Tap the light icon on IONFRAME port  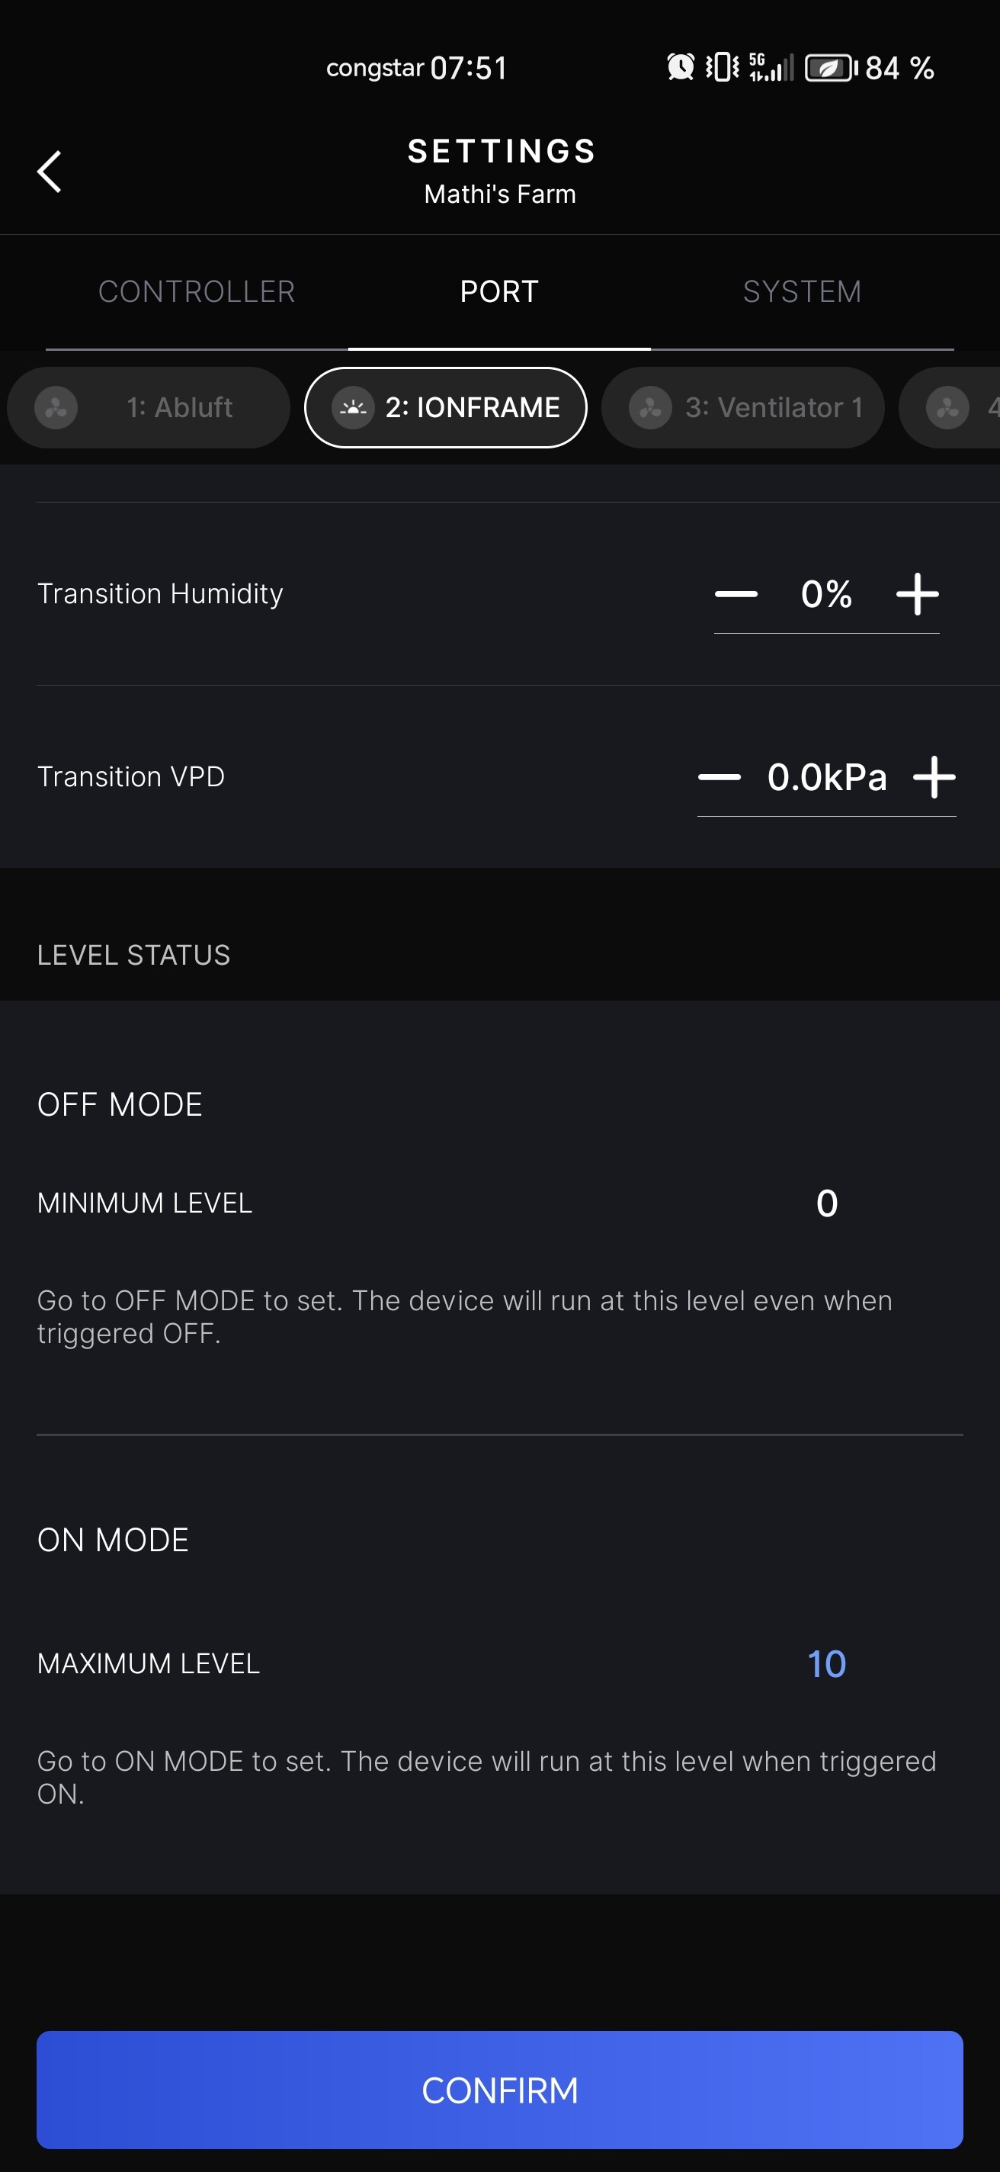[x=353, y=408]
